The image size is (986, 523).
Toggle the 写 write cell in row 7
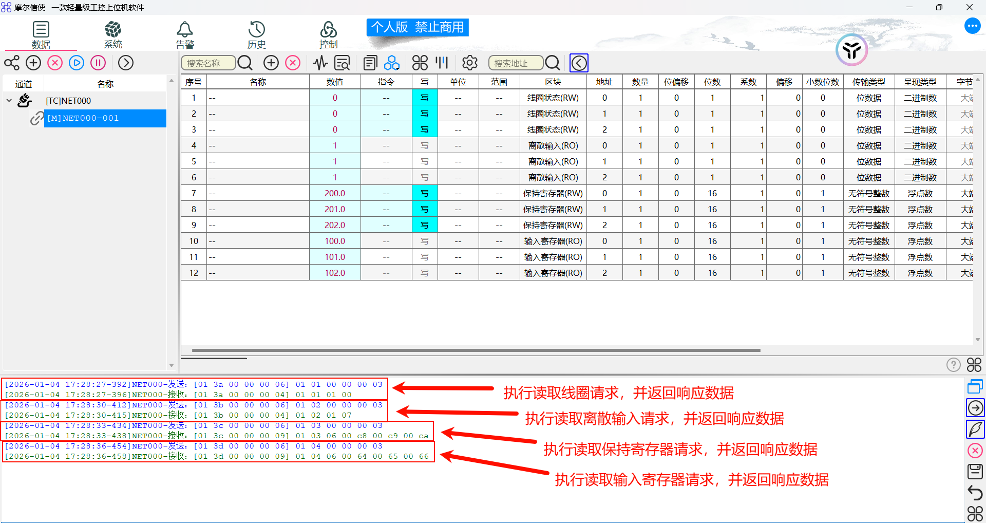tap(425, 193)
